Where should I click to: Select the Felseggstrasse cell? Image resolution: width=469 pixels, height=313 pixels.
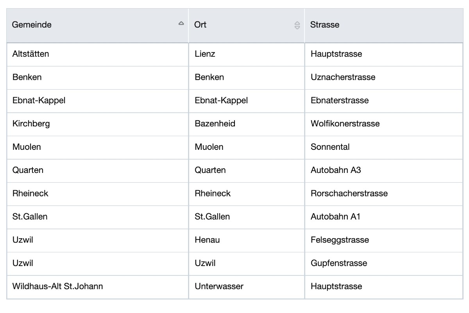point(340,240)
